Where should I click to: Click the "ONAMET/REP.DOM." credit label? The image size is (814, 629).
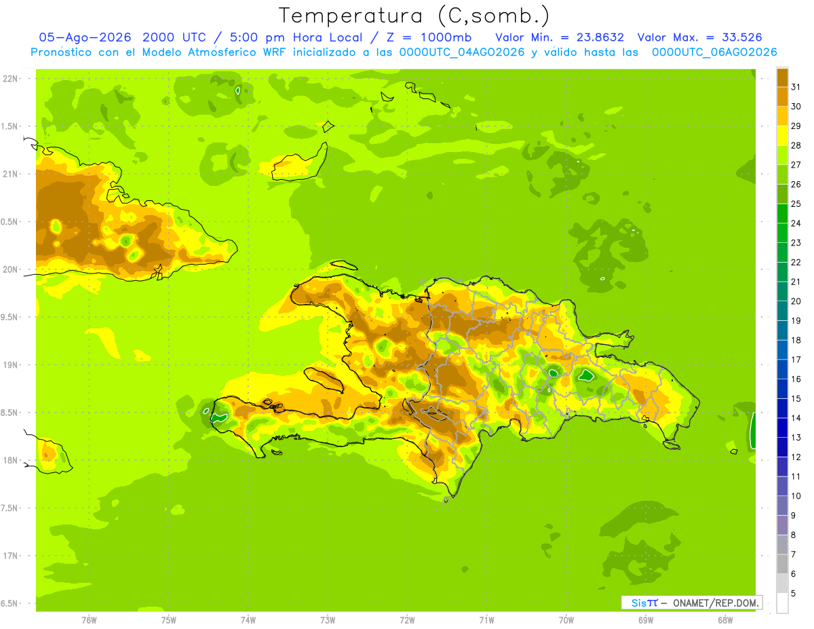coord(717,603)
